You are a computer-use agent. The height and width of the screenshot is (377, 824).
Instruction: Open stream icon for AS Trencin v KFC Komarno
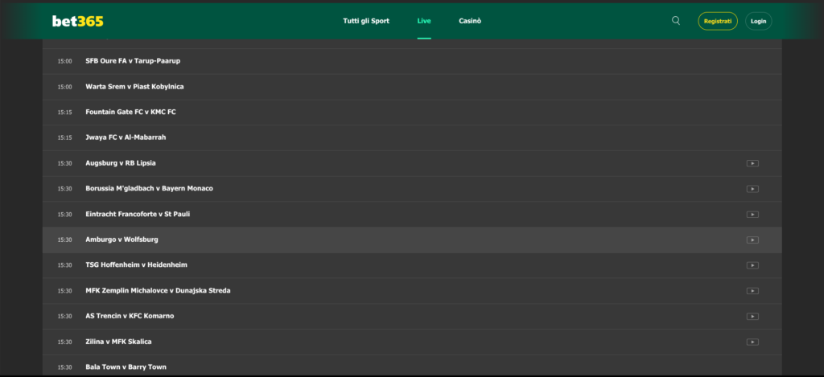pos(752,316)
